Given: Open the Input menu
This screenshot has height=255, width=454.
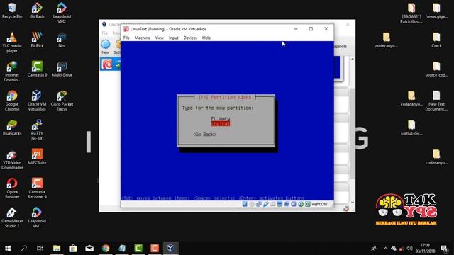Looking at the screenshot, I should [x=173, y=38].
